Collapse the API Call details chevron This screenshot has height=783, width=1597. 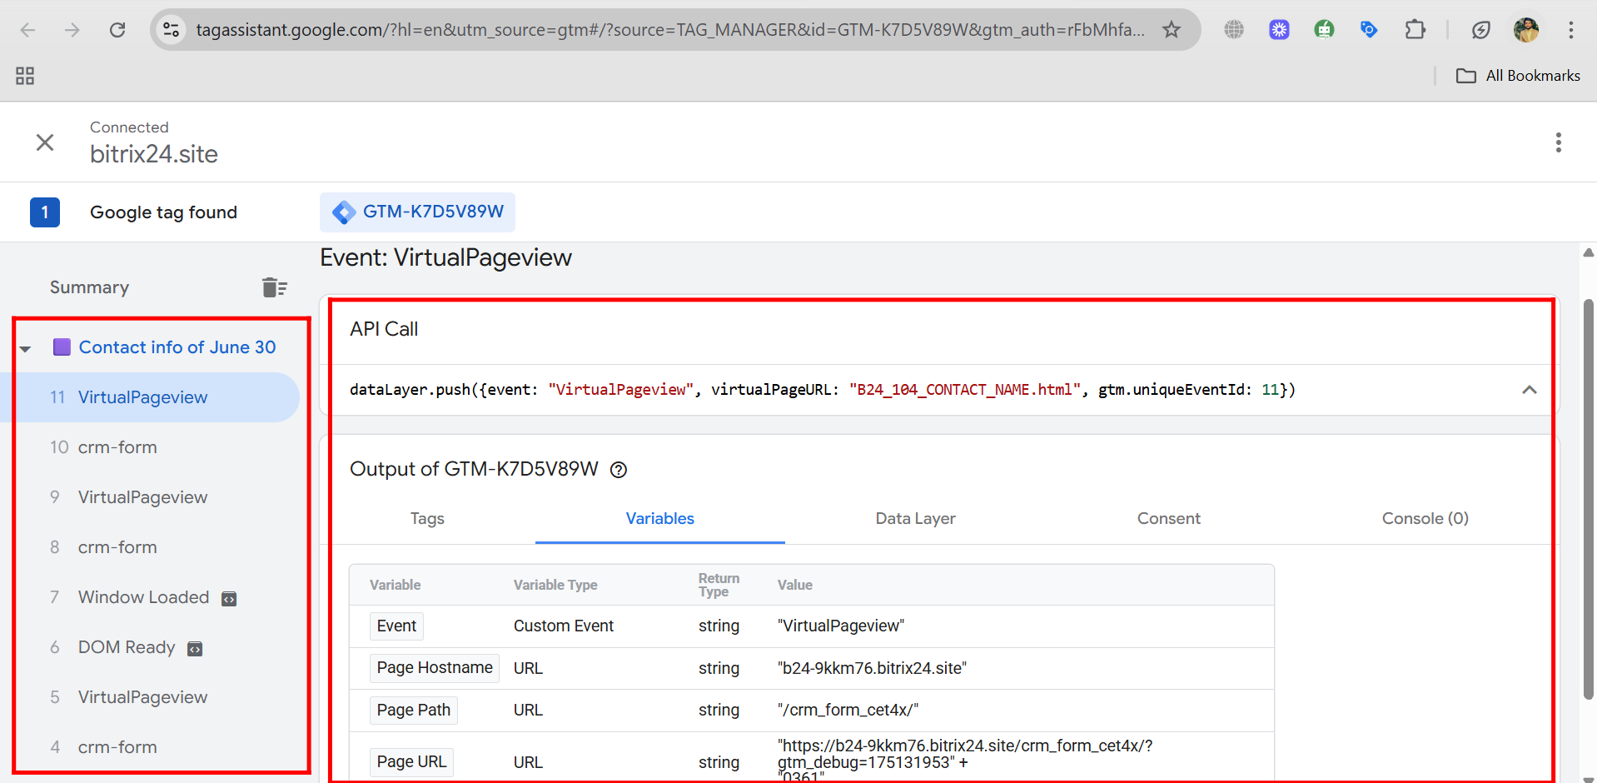tap(1530, 390)
